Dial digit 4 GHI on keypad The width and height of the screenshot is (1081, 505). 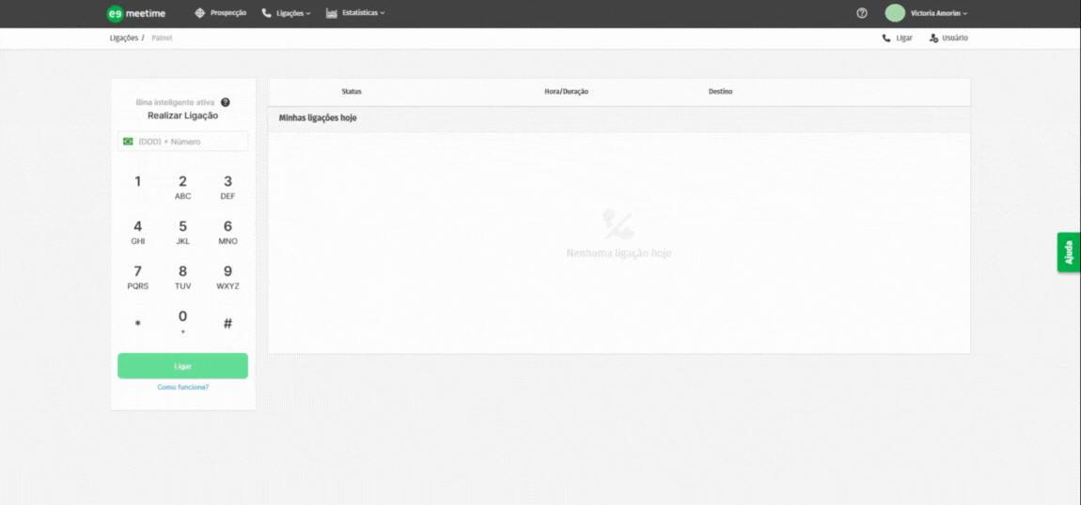[x=138, y=233]
